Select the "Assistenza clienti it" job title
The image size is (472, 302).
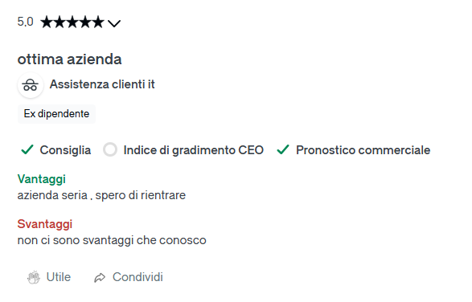[x=102, y=84]
